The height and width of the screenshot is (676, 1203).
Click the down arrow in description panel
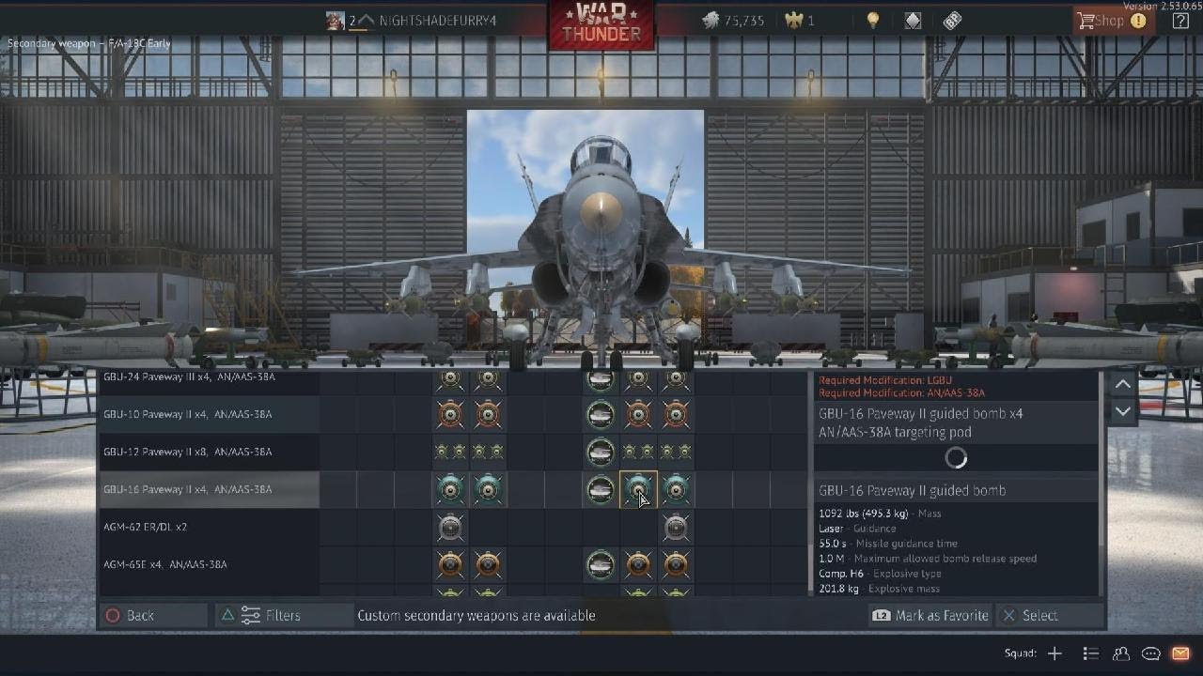tap(1123, 411)
